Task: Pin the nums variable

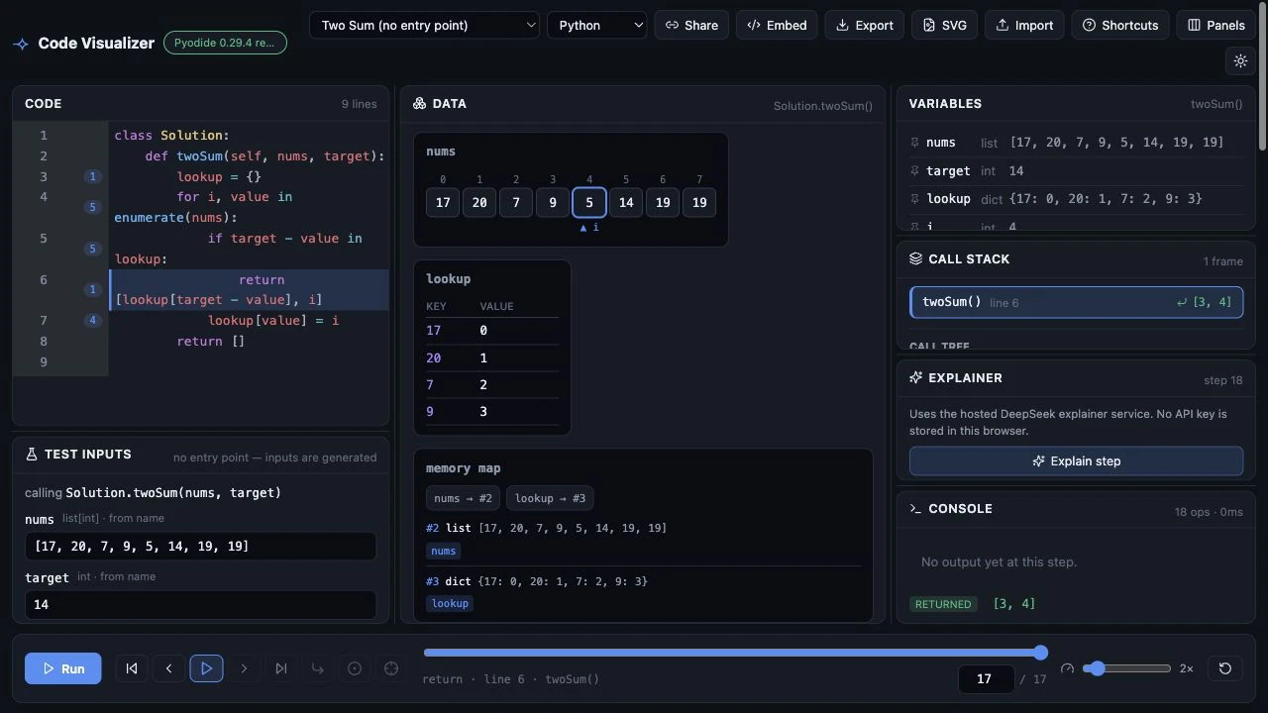Action: [x=915, y=143]
